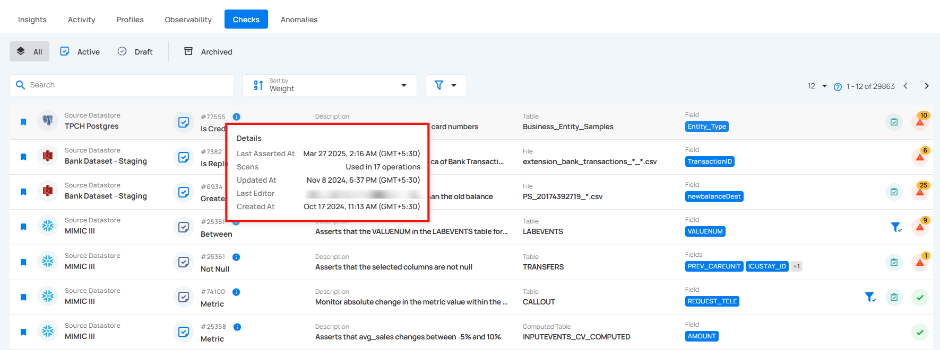Click info icon next to #74100
Screen dimensions: 940x350
236,292
